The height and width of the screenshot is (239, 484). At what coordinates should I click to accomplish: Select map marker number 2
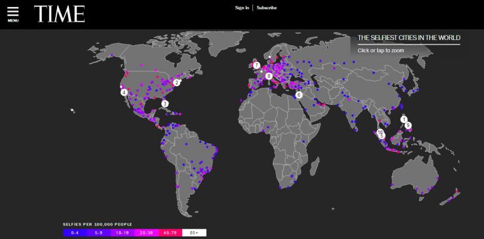click(176, 83)
